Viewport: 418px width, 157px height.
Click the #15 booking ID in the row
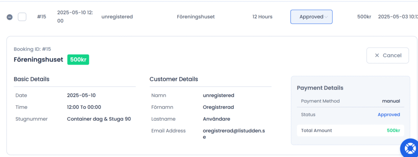pos(42,17)
